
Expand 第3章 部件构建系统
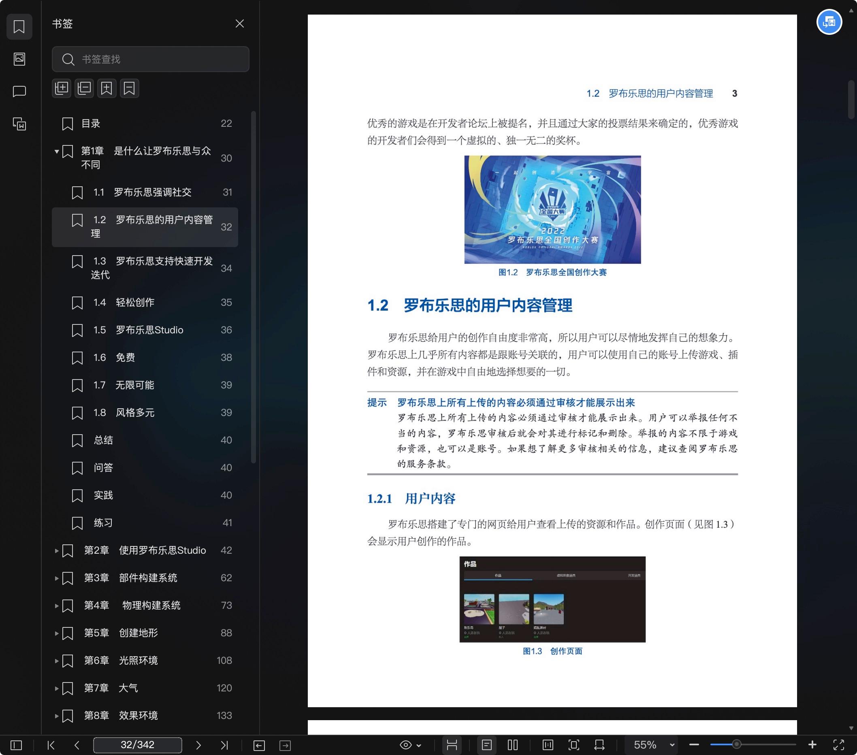pos(57,578)
